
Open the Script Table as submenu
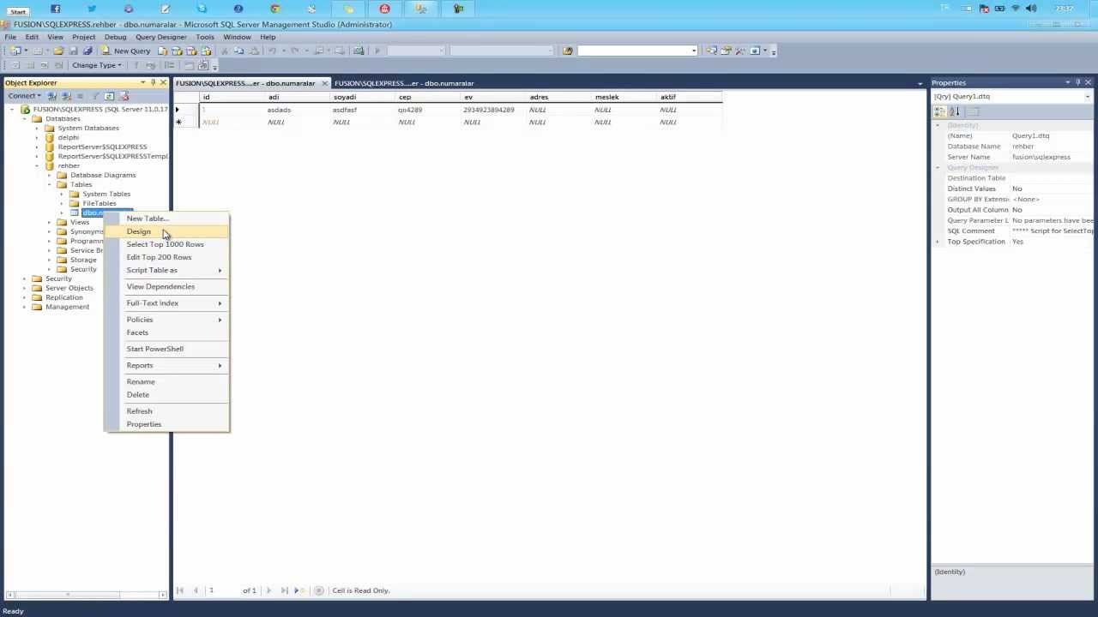(x=167, y=270)
